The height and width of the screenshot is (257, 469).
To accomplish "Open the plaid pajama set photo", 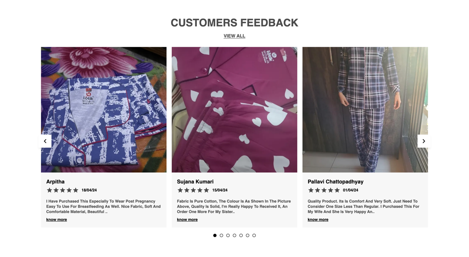I will tap(365, 110).
